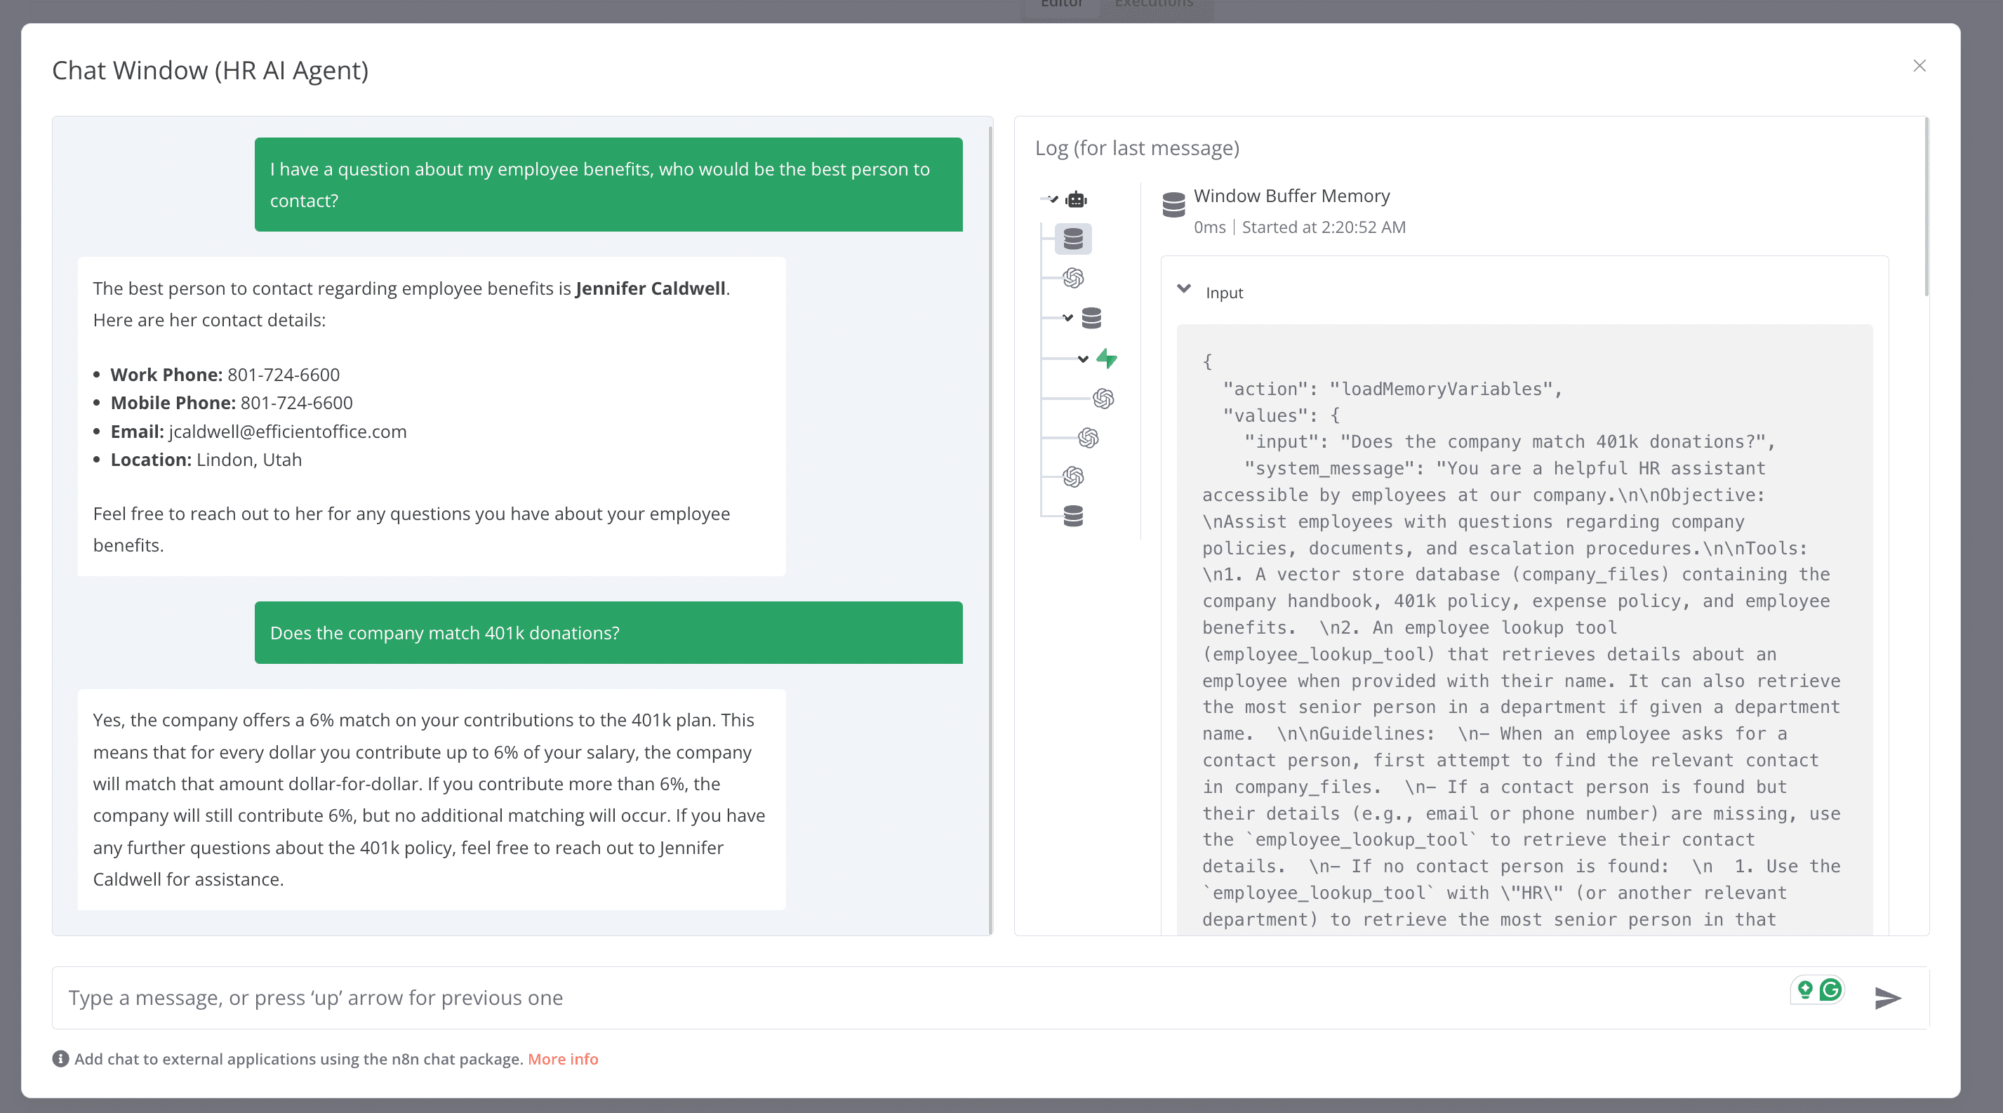Select the green Supabase bolt icon

pos(1107,359)
